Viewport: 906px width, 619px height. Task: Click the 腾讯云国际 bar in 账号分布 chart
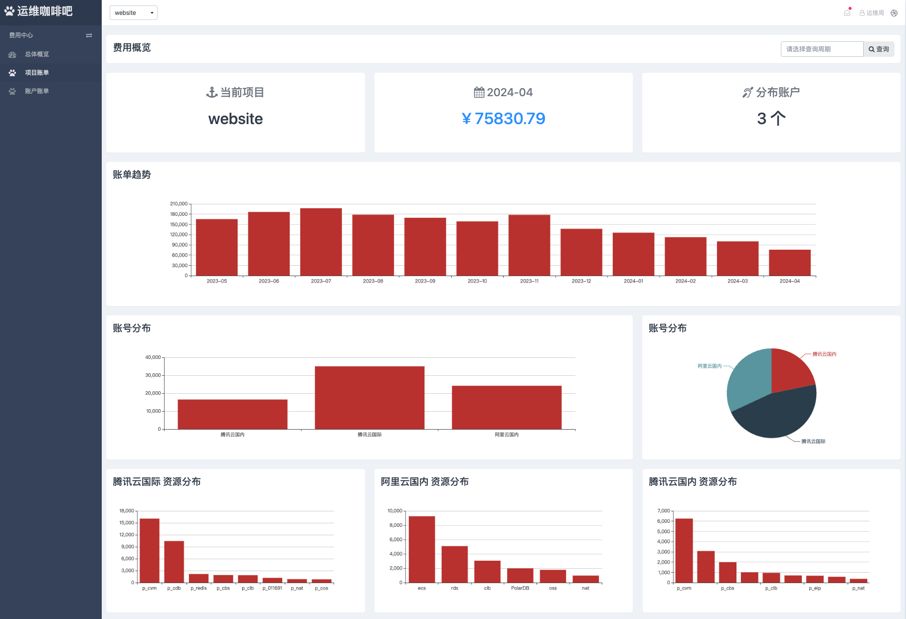(369, 397)
